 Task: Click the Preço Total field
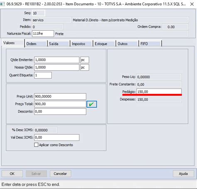60,104
